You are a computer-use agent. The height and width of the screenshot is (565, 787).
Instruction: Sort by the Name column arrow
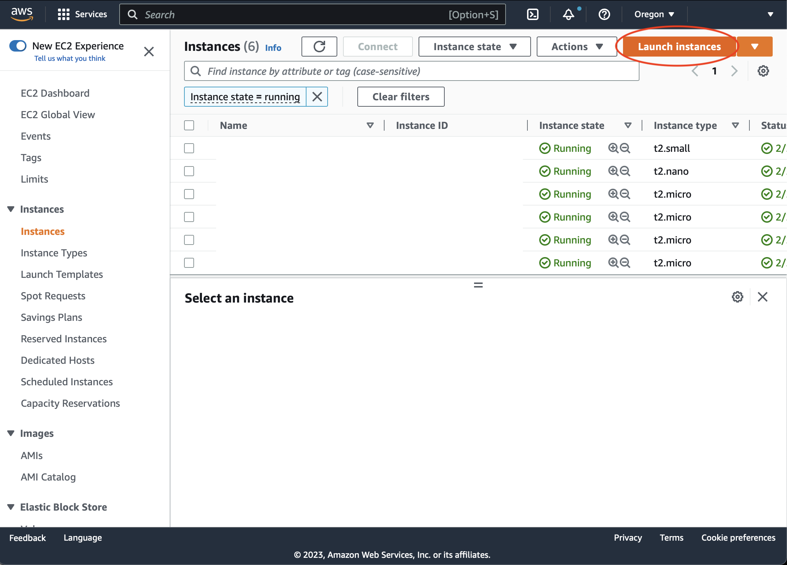pos(370,125)
